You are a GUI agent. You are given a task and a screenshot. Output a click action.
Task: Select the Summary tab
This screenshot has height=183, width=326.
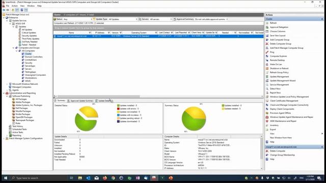point(60,101)
